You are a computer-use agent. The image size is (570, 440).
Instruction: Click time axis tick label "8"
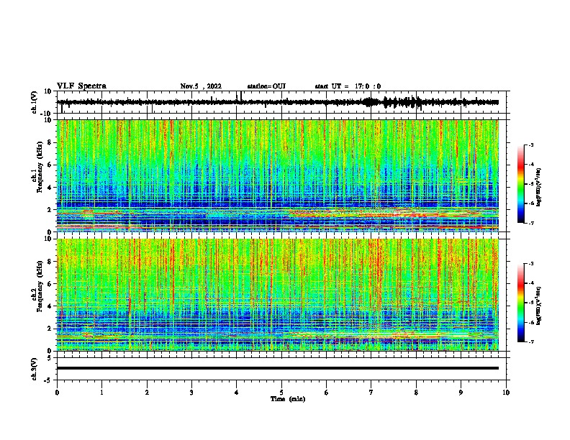coord(416,393)
